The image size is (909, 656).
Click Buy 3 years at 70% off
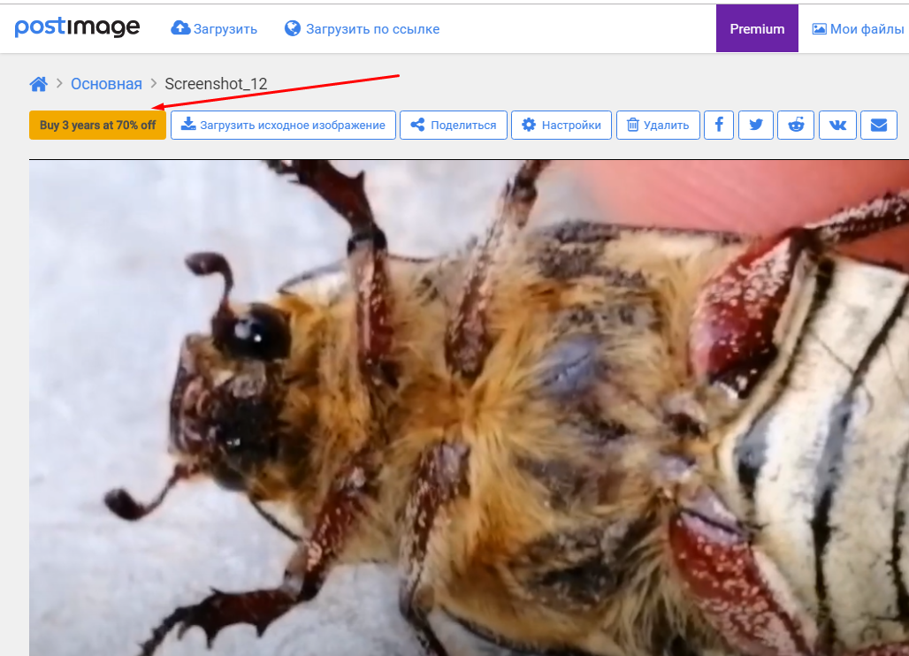97,126
